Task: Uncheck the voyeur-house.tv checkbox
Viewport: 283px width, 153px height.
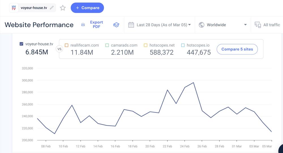Action: pos(21,44)
